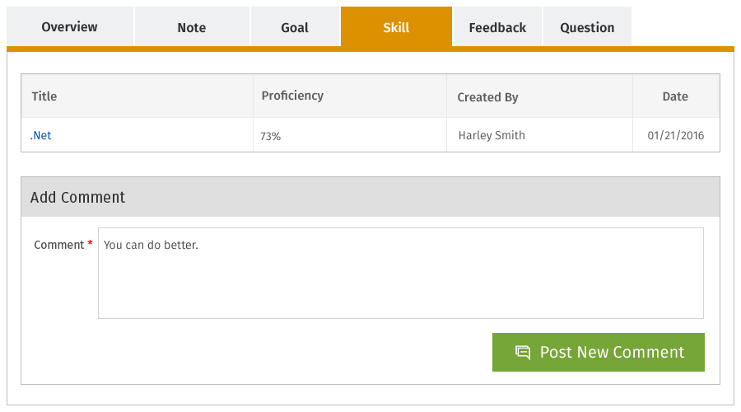Click the Proficiency column header
This screenshot has width=741, height=412.
pyautogui.click(x=292, y=96)
